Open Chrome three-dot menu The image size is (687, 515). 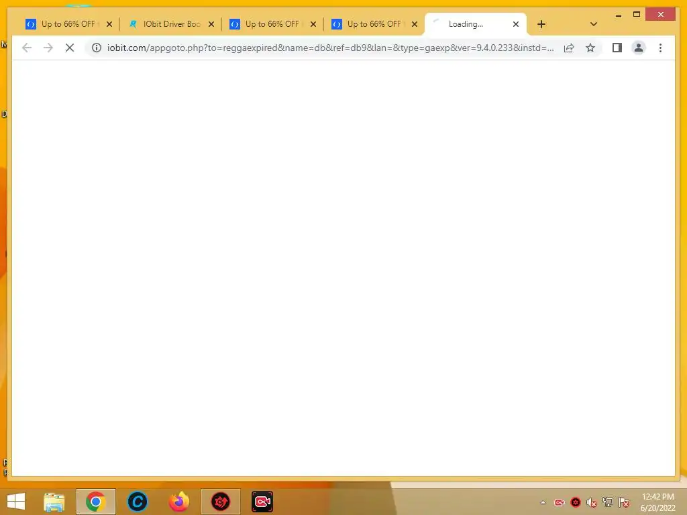click(660, 48)
